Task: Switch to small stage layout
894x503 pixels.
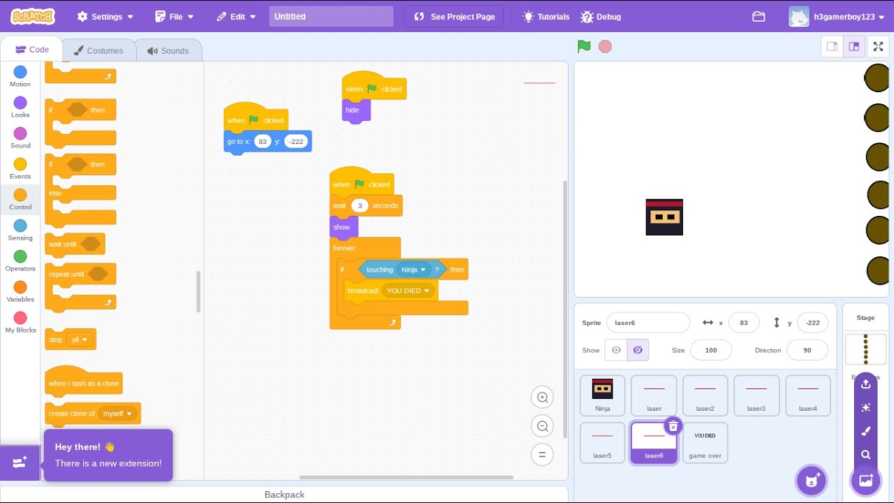Action: pos(832,47)
